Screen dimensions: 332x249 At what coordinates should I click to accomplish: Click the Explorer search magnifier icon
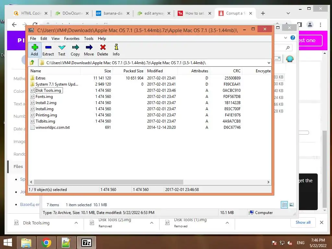(x=288, y=48)
